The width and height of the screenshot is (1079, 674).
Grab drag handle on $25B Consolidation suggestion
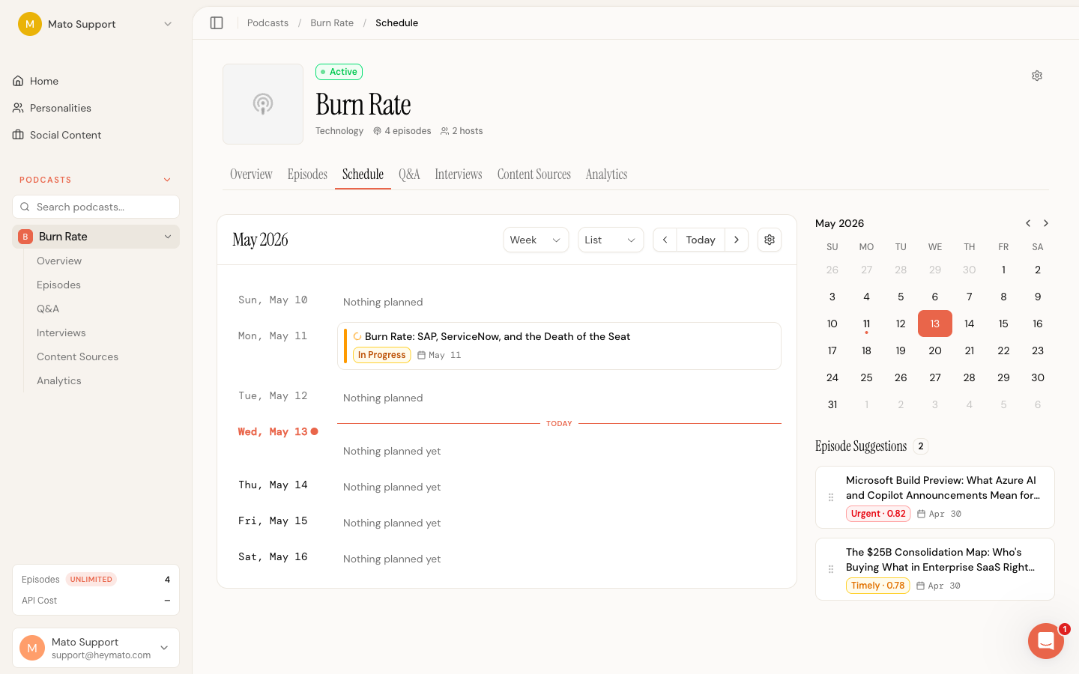pyautogui.click(x=831, y=569)
